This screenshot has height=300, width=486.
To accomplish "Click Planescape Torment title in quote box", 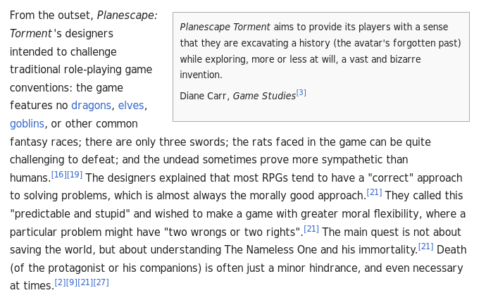I will coord(225,27).
